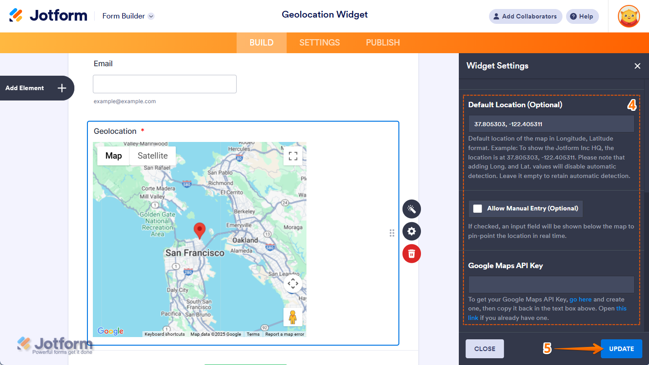Click the map pan control arrows

tap(293, 284)
